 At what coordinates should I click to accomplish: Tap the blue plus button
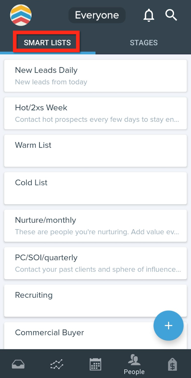(168, 325)
